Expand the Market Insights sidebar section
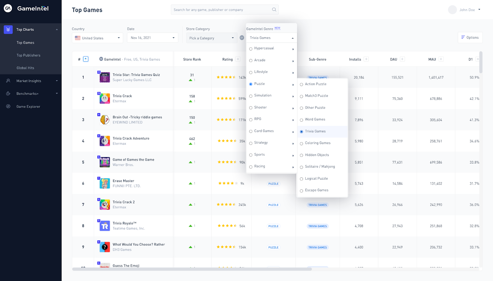 57,81
